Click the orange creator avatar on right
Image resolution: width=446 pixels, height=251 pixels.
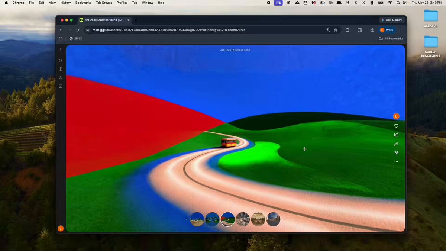click(396, 116)
